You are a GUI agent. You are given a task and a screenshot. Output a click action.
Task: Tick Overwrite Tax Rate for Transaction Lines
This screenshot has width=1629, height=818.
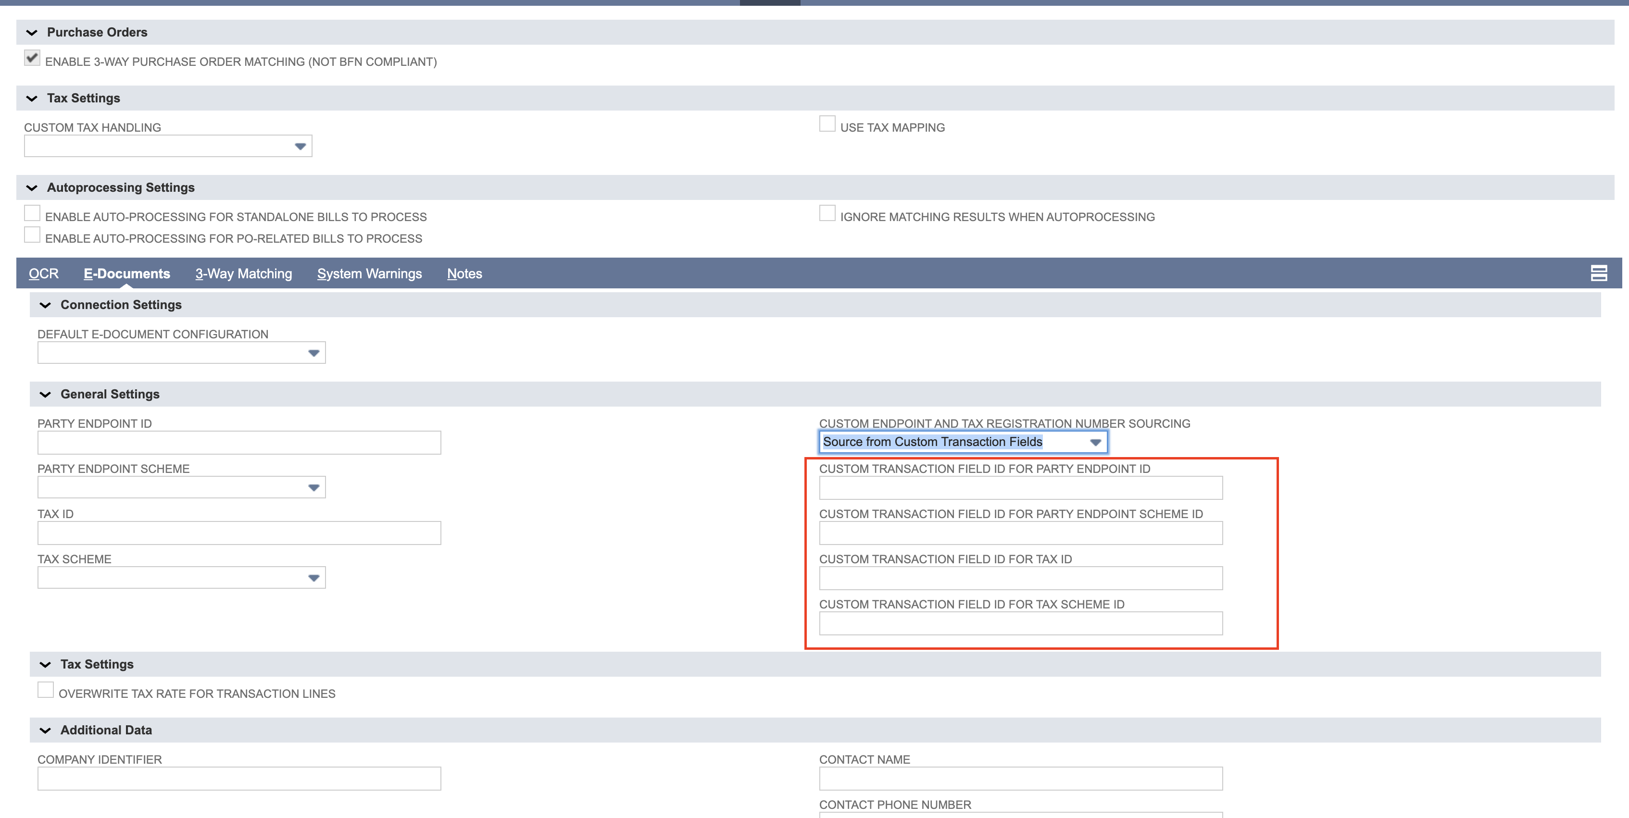(x=46, y=690)
